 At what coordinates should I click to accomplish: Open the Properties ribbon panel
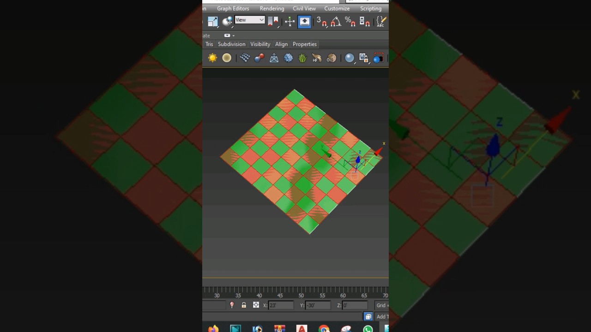coord(305,44)
